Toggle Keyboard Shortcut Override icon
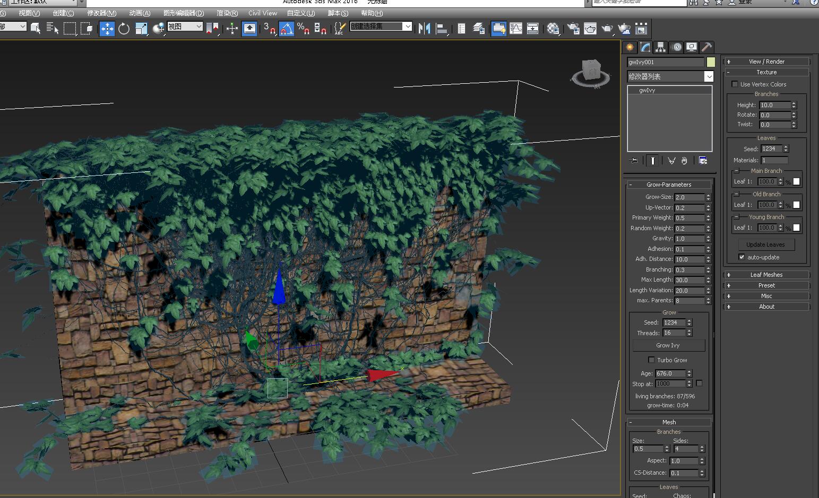819x498 pixels. pyautogui.click(x=249, y=29)
